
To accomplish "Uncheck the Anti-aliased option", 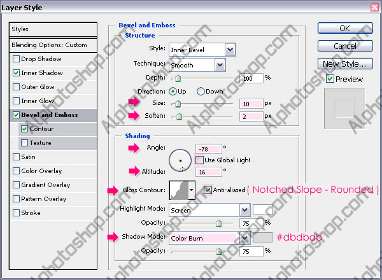I will [x=208, y=190].
